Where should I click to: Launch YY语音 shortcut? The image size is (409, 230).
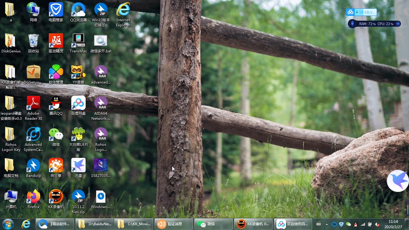[78, 75]
